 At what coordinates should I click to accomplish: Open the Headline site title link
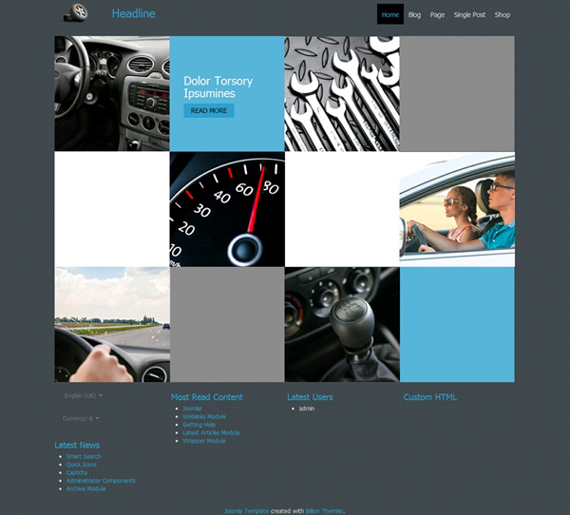pyautogui.click(x=133, y=13)
